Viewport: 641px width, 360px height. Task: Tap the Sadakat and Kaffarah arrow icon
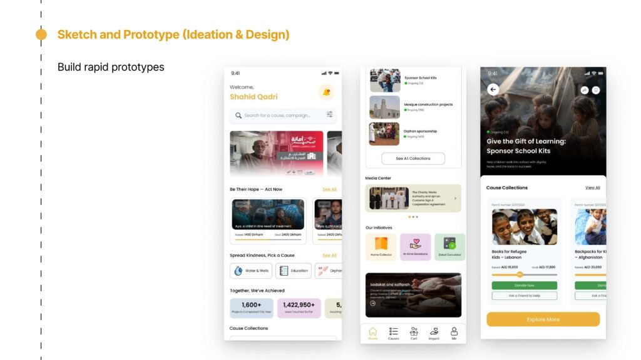pos(373,303)
